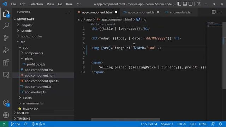226x127 pixels.
Task: Open the View menu
Action: pos(50,4)
